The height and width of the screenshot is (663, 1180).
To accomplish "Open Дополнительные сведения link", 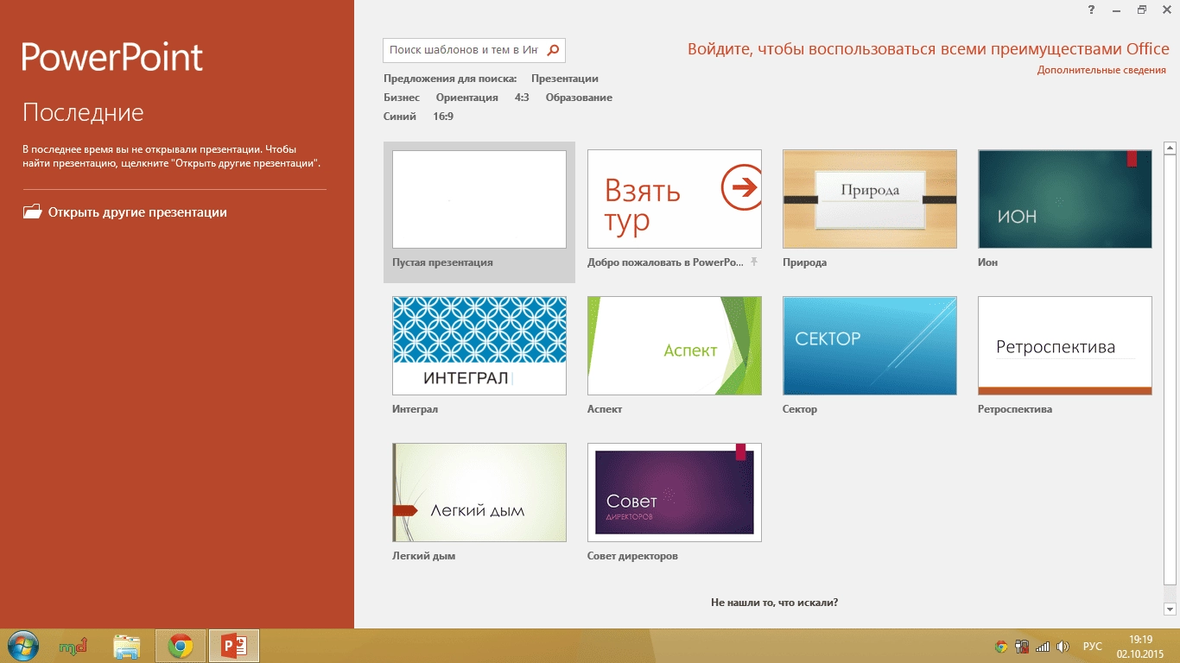I will click(1101, 70).
